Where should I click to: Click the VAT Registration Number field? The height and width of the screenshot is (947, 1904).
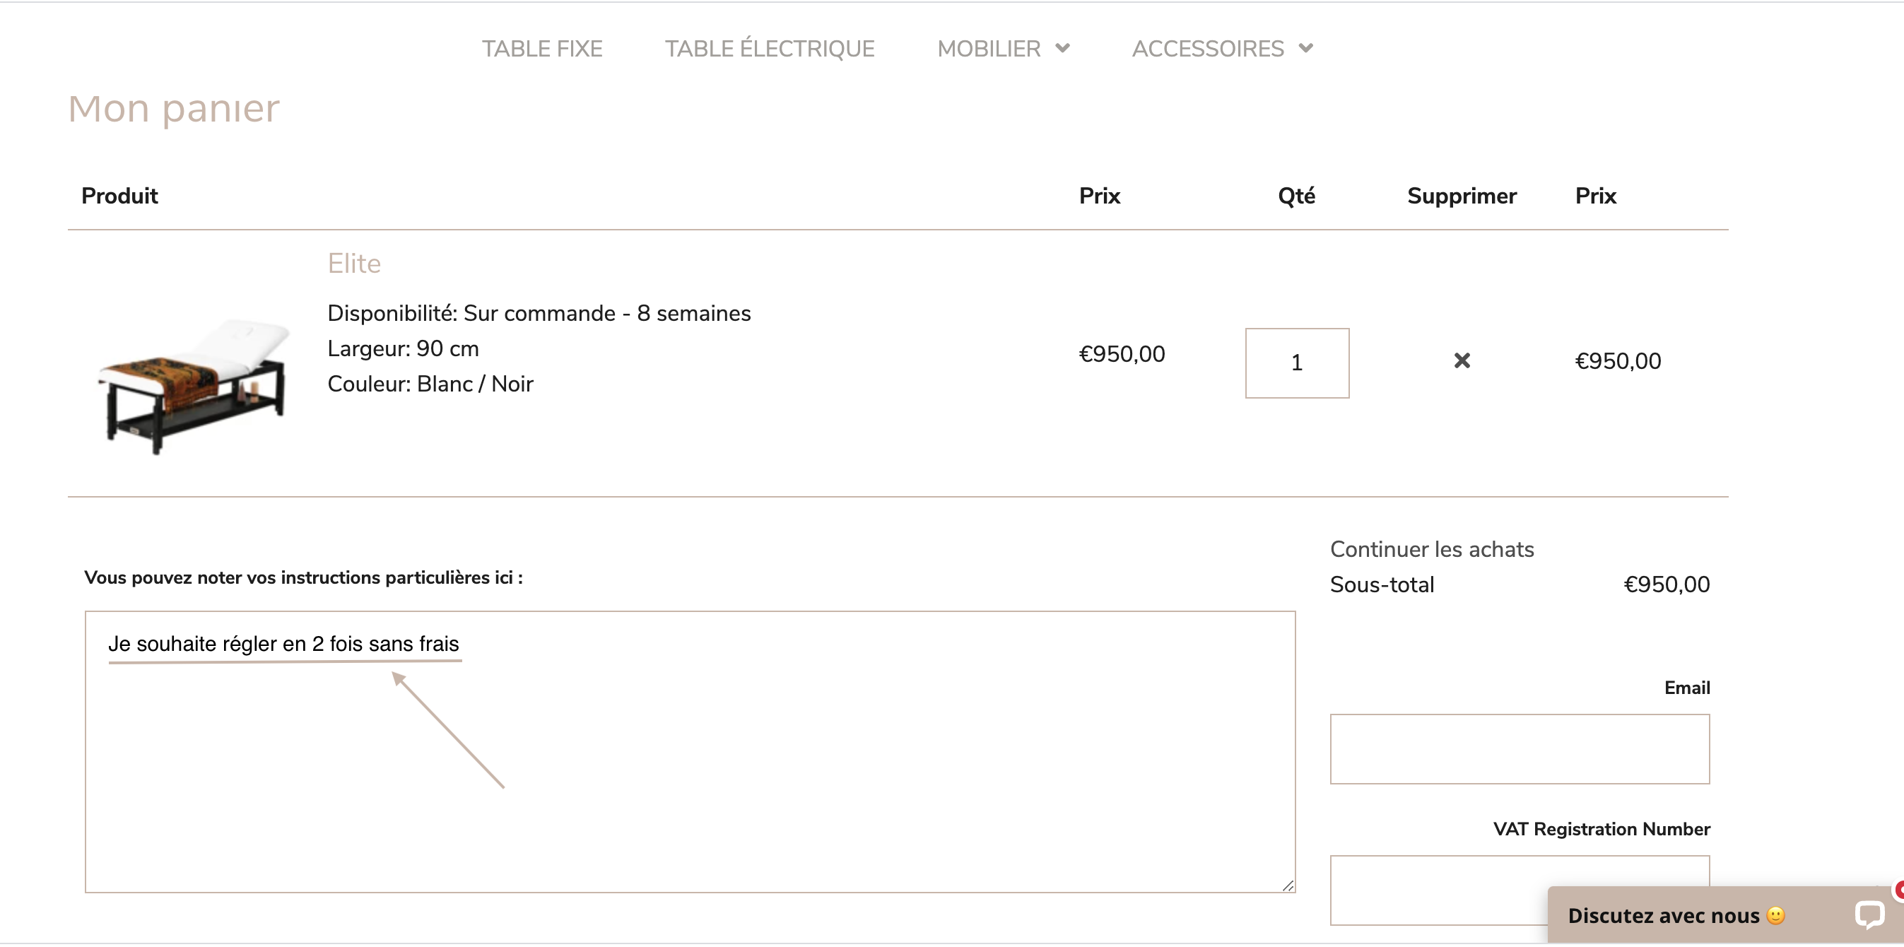point(1438,890)
